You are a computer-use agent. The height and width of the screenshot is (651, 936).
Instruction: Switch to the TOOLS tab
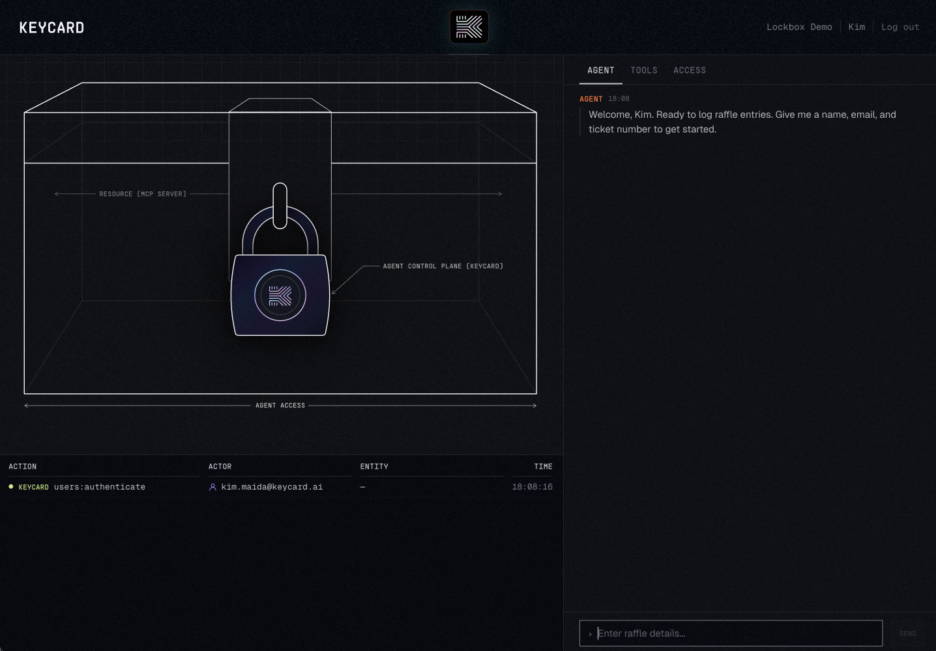[644, 70]
